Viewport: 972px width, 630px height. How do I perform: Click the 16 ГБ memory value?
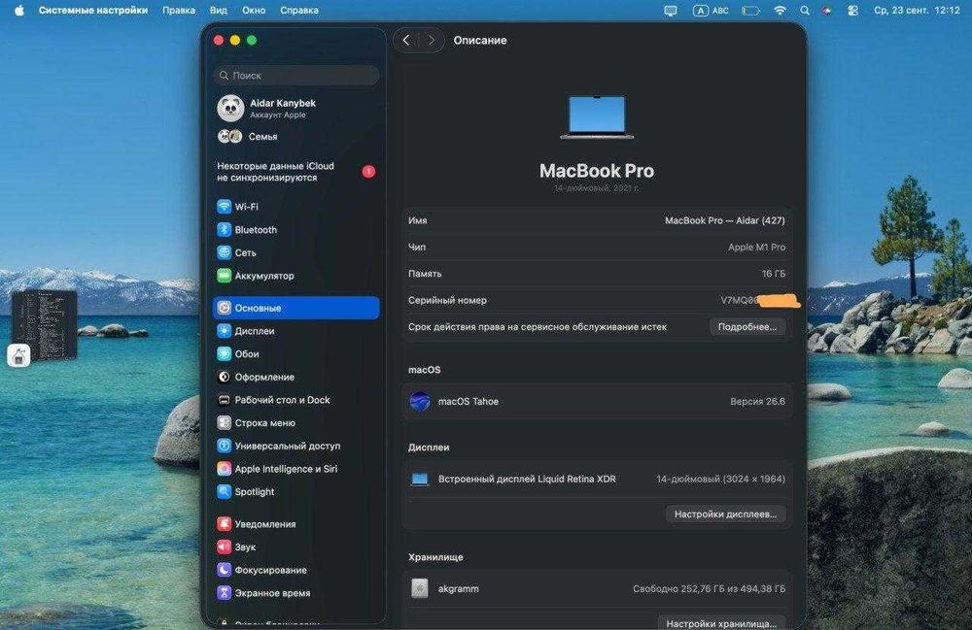tap(773, 274)
